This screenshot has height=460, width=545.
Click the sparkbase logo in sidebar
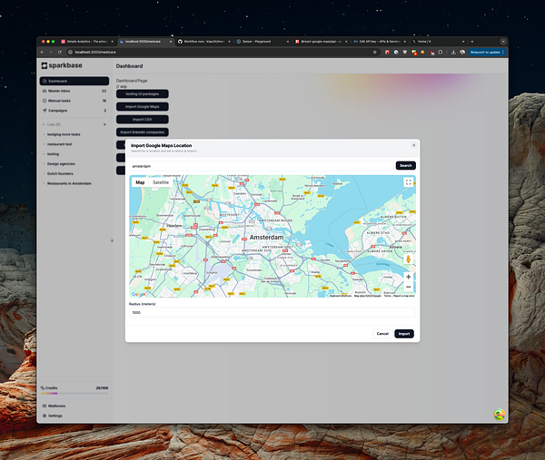(62, 65)
